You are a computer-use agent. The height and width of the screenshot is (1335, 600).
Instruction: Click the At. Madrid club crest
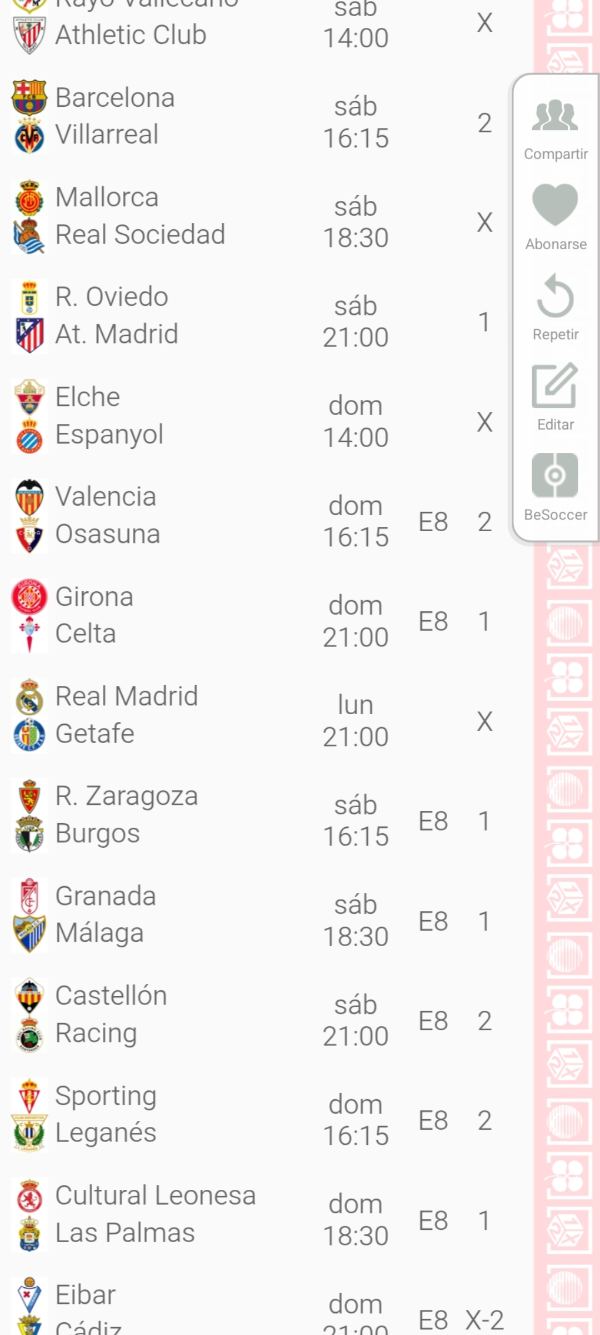(29, 334)
